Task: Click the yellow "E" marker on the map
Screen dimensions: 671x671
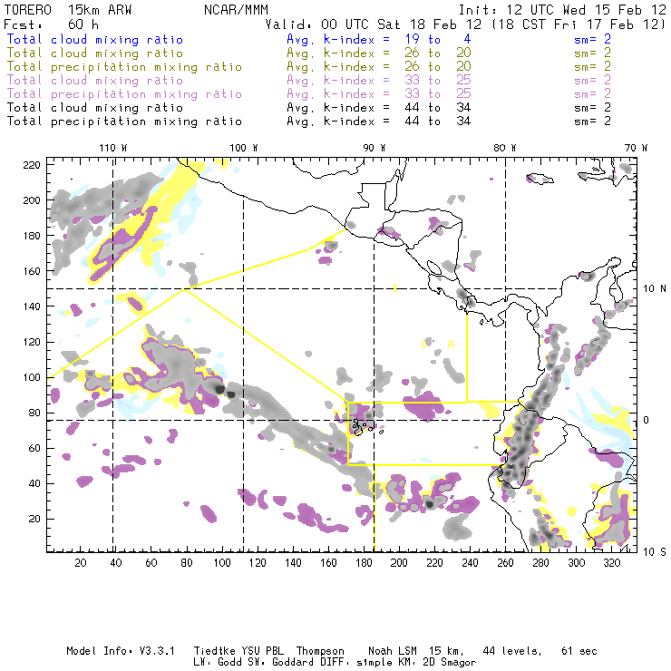Action: coord(395,289)
